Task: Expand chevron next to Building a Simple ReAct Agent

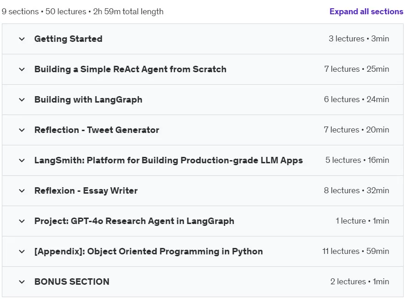Action: point(22,69)
